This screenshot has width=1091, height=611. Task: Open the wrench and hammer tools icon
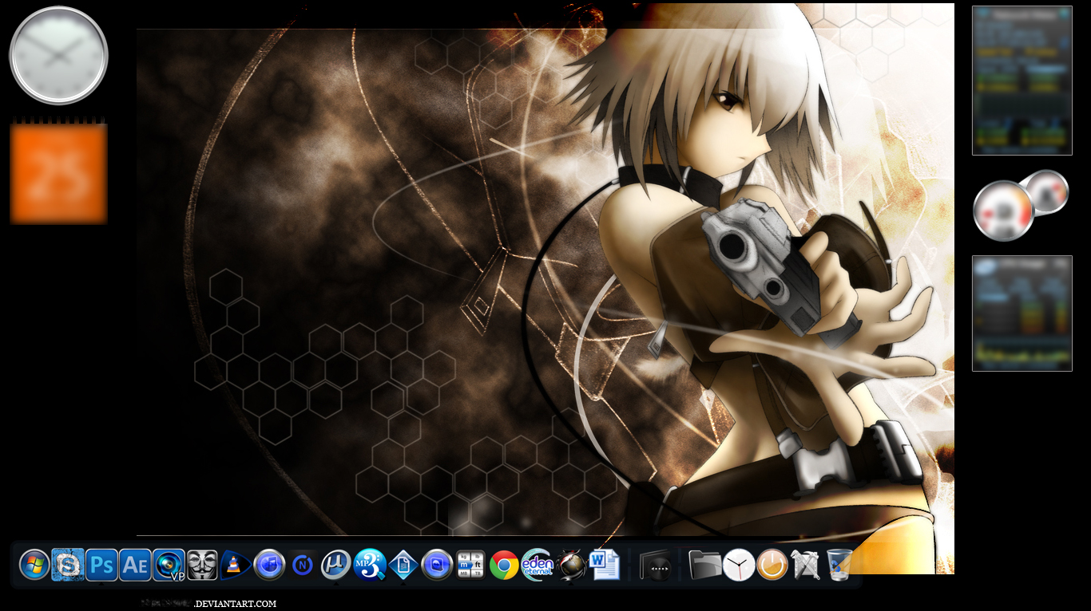pyautogui.click(x=806, y=565)
